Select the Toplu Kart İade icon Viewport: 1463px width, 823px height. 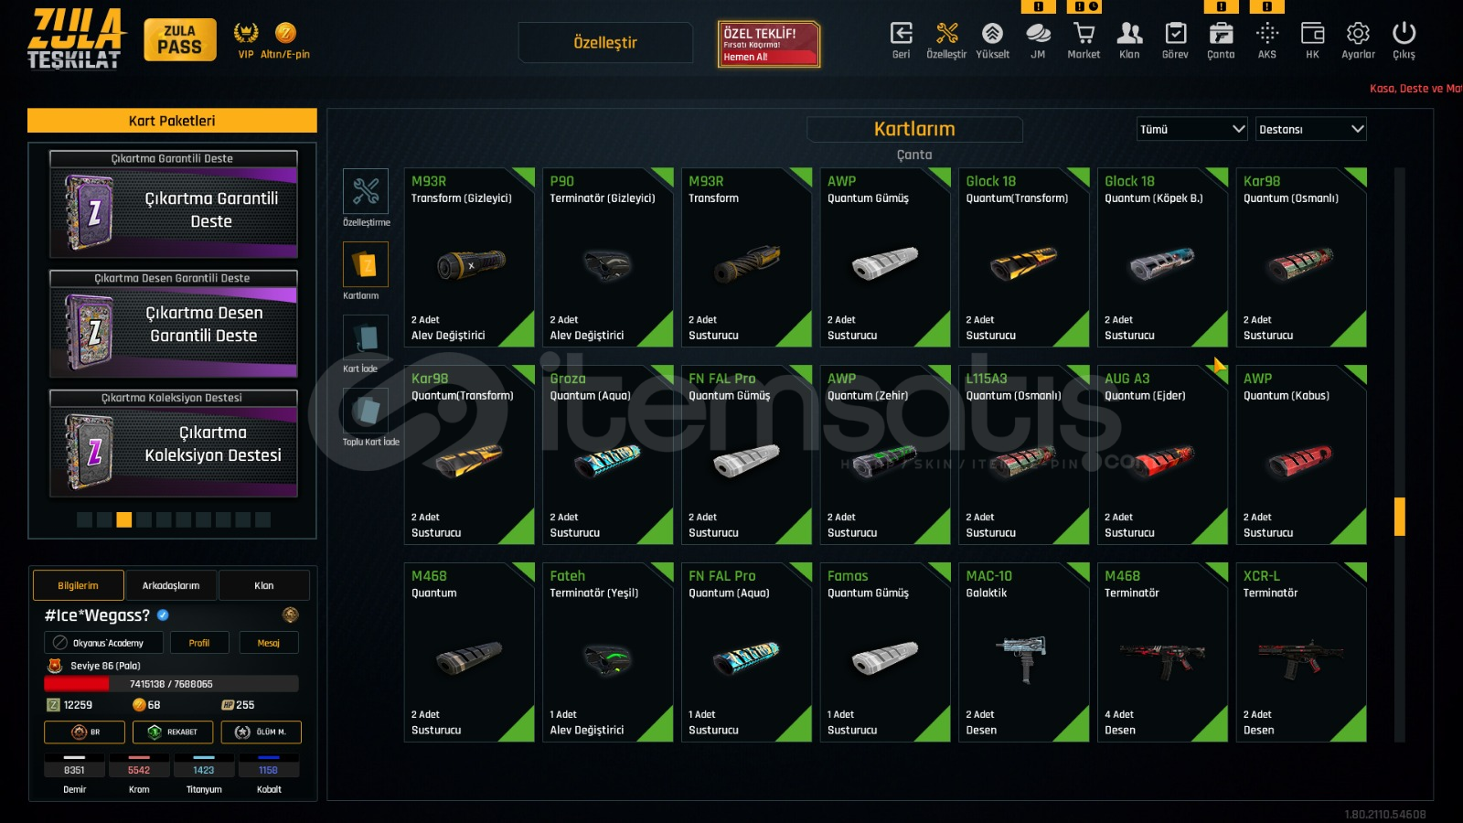tap(366, 411)
